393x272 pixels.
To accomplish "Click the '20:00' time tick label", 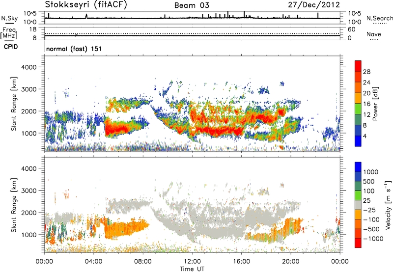I will [291, 262].
